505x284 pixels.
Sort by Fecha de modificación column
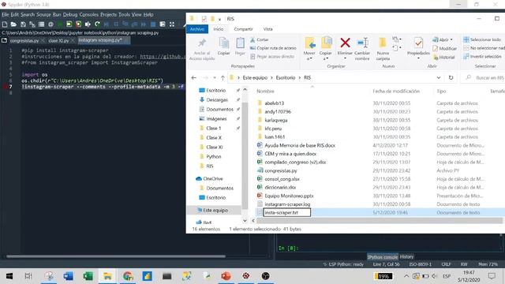396,92
